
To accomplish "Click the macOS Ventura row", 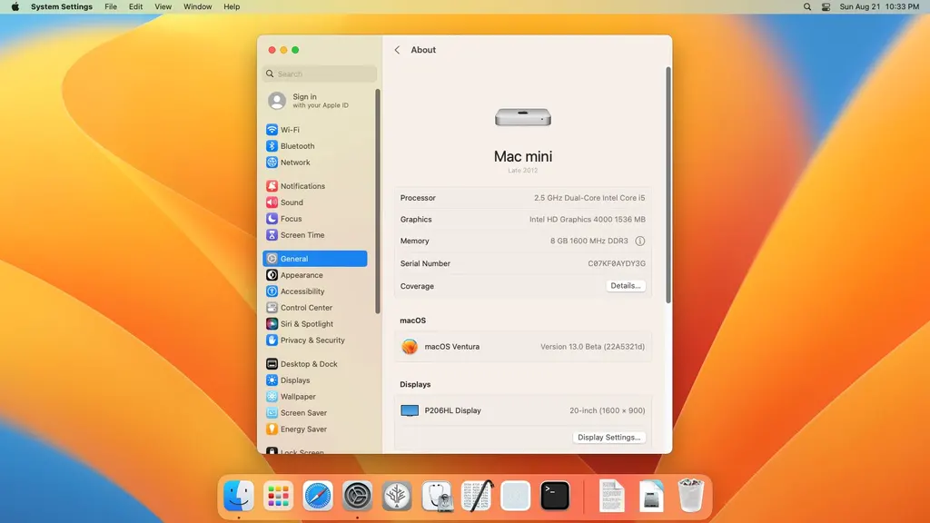I will point(523,346).
